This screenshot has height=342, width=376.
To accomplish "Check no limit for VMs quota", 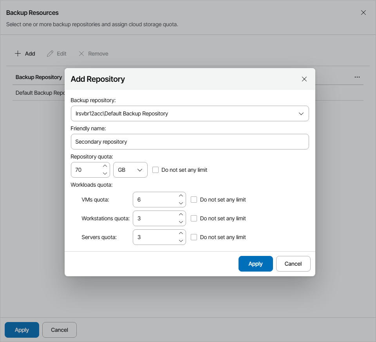I will pos(194,200).
